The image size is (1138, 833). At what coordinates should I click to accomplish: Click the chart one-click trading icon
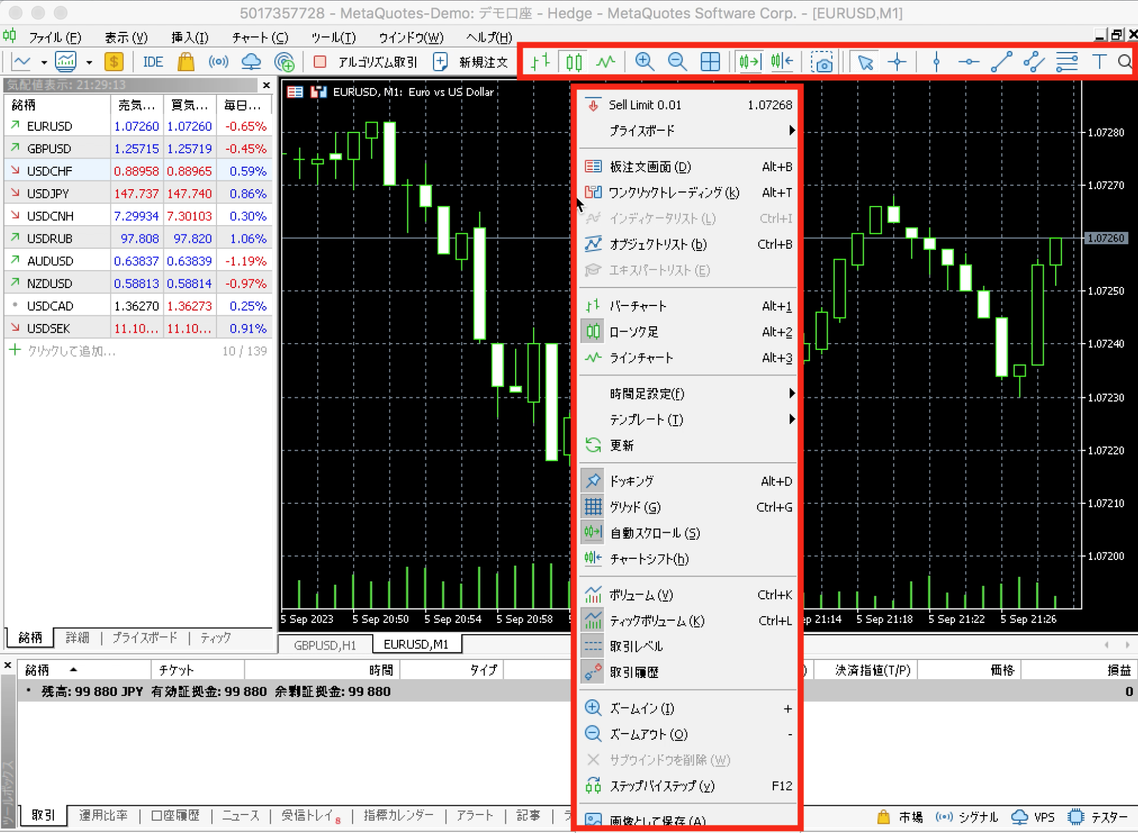318,92
